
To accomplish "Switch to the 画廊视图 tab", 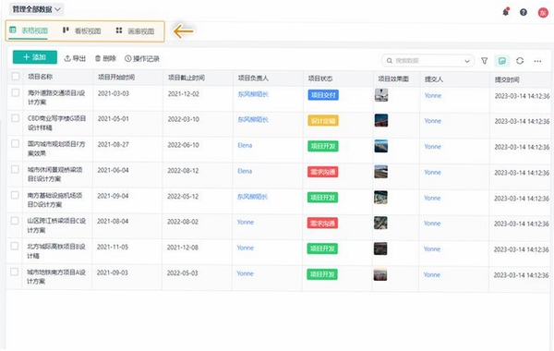I will click(x=135, y=31).
